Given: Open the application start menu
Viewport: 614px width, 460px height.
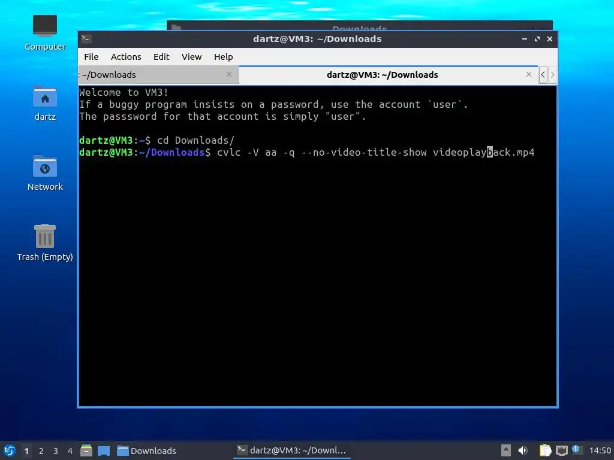Looking at the screenshot, I should coord(10,450).
